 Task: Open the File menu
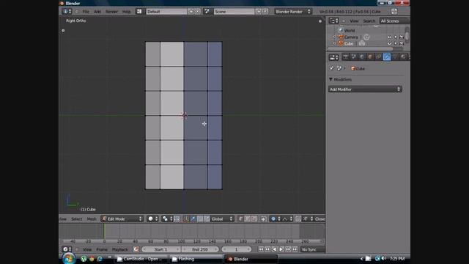86,12
